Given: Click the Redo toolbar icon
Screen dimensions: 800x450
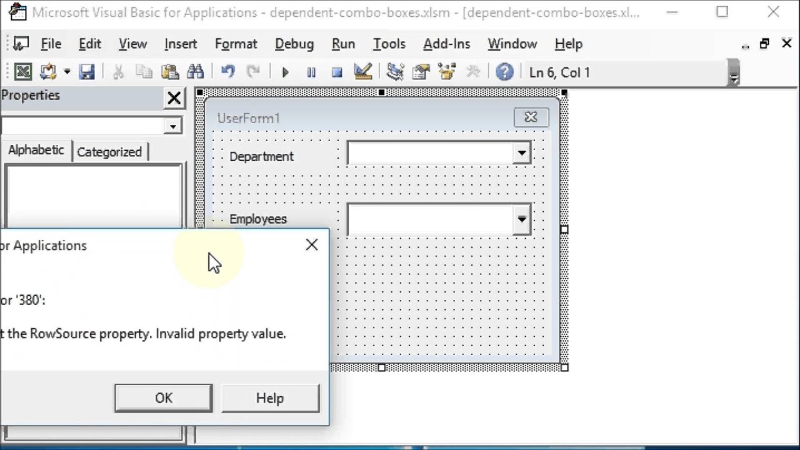Looking at the screenshot, I should click(x=253, y=72).
